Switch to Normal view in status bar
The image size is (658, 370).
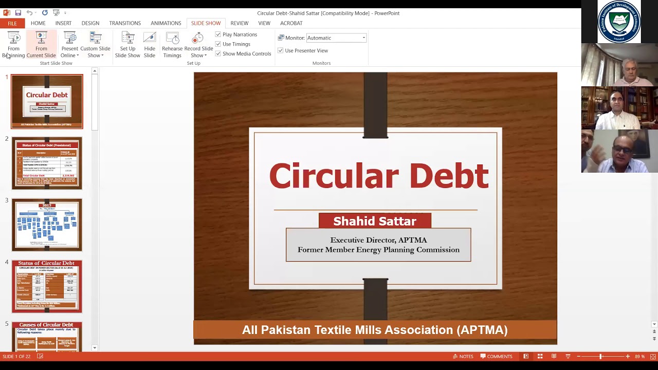click(526, 356)
